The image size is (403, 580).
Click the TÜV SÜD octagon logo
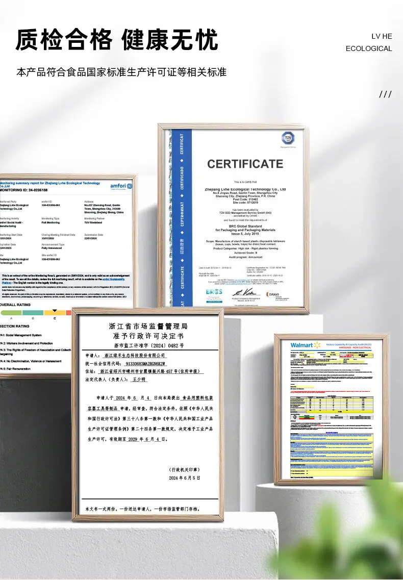pyautogui.click(x=288, y=138)
